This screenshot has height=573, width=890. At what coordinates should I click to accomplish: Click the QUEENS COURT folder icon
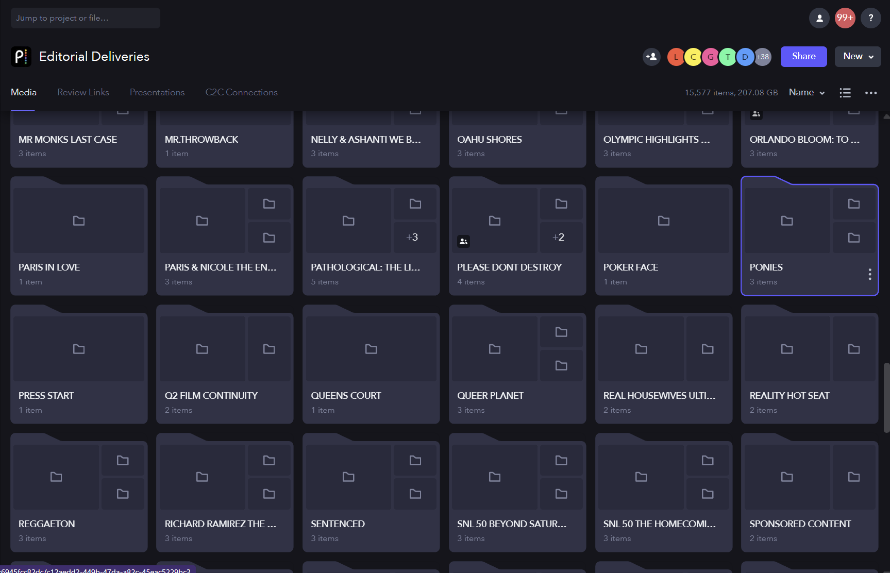point(371,349)
